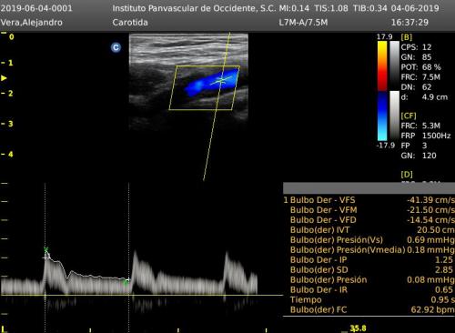Click the Doppler spectrum baseline

pyautogui.click(x=142, y=295)
